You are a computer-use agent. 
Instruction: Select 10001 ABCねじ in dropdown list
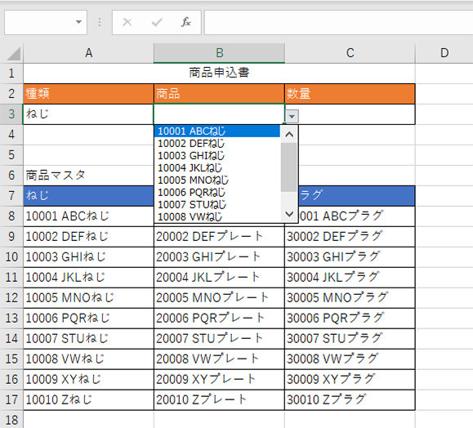click(216, 132)
